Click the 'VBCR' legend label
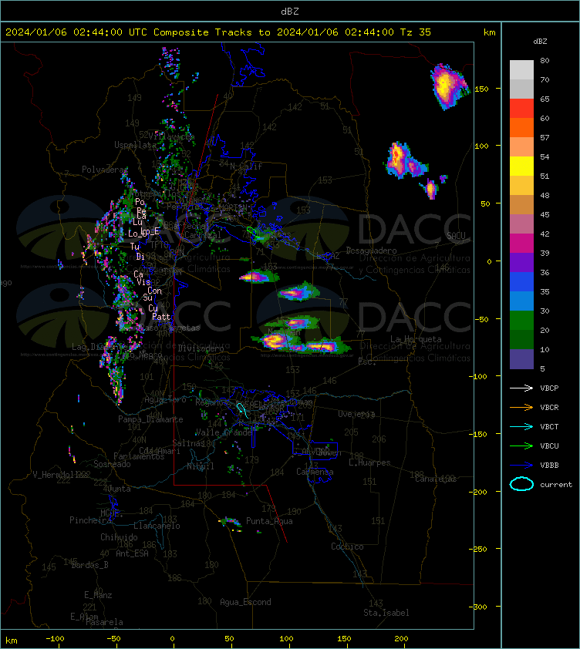Image resolution: width=580 pixels, height=649 pixels. pos(549,407)
